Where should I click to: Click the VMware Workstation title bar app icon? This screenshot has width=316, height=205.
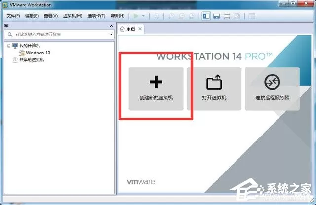tap(5, 5)
